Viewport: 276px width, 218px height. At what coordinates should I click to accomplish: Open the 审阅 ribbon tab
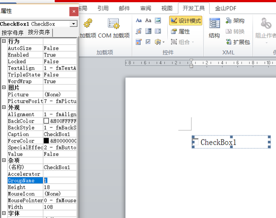(x=146, y=8)
